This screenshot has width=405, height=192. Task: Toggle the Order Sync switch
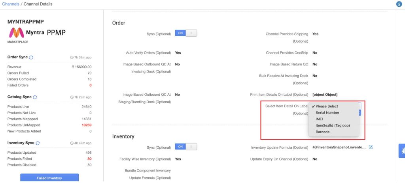tap(186, 33)
